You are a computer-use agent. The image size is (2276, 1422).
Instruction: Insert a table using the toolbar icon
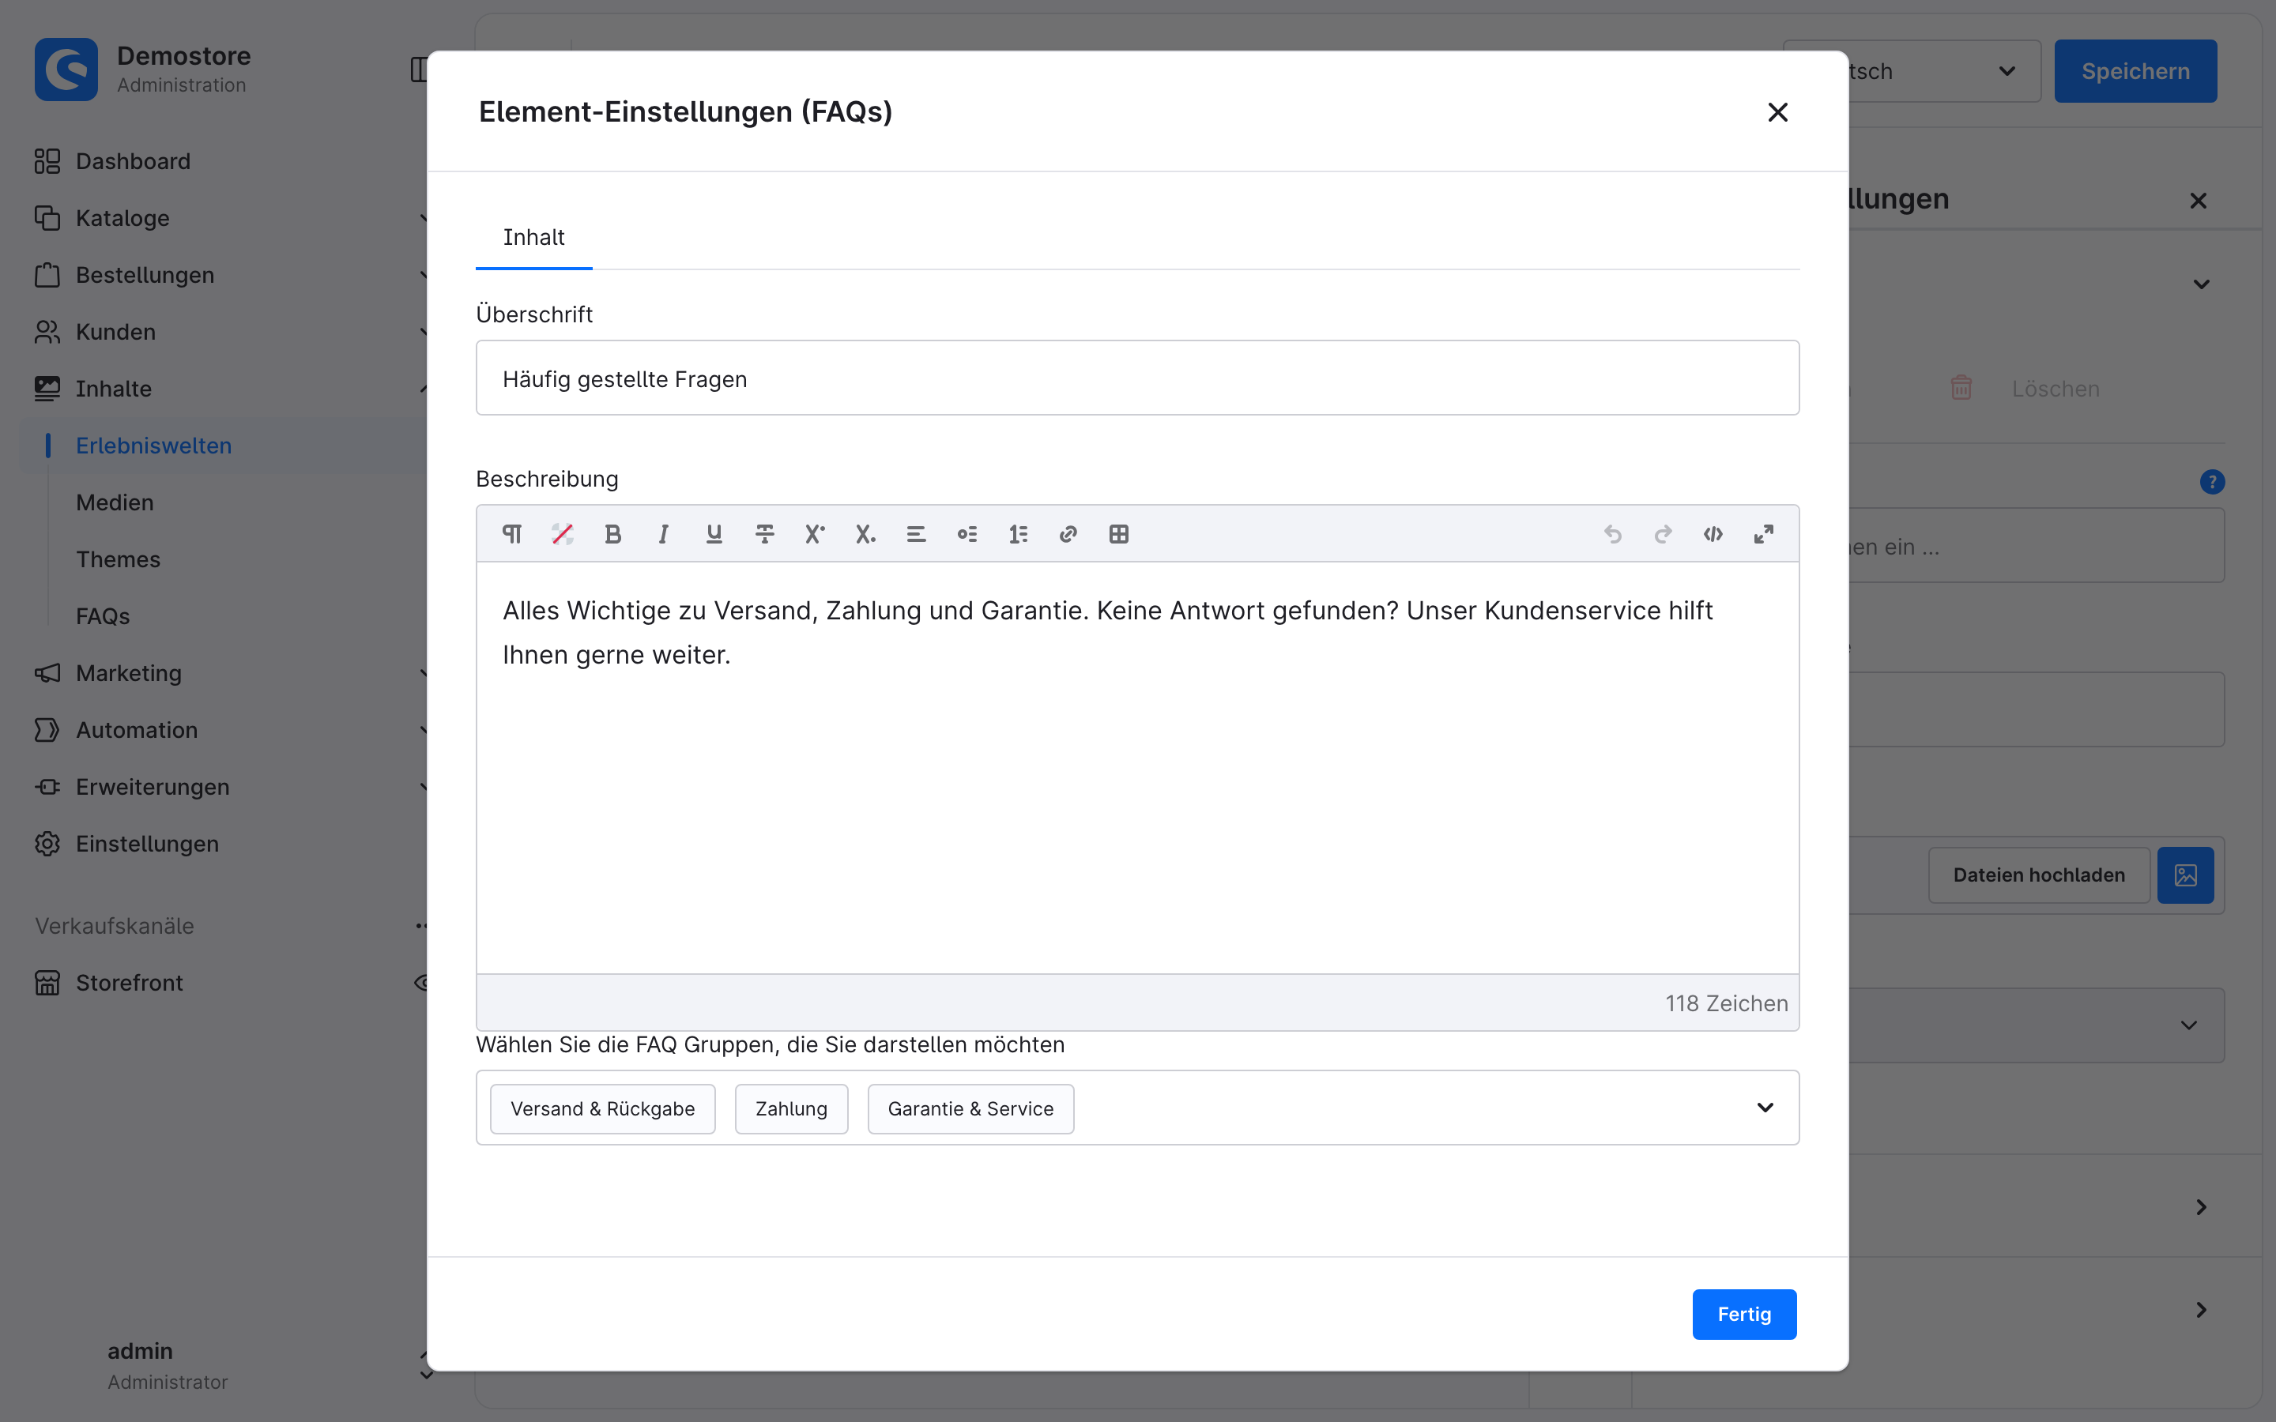[1118, 534]
